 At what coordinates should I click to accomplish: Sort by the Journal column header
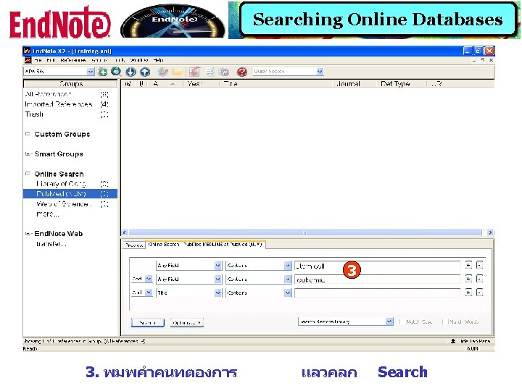pyautogui.click(x=348, y=84)
